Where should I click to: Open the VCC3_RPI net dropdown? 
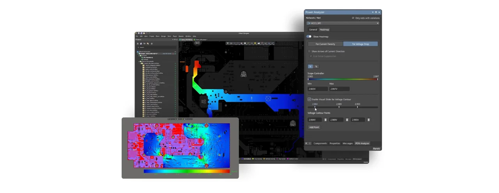click(x=377, y=23)
